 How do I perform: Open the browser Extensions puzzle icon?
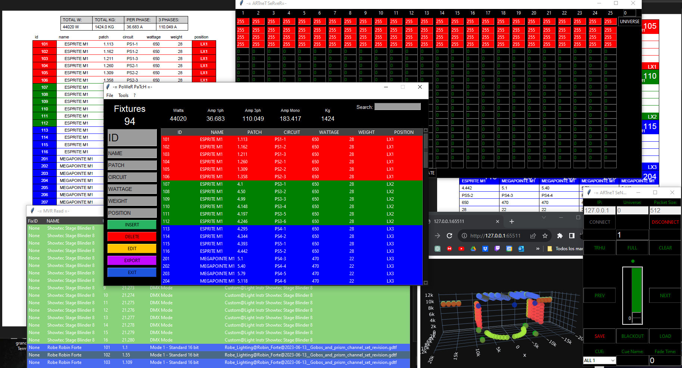coord(560,236)
